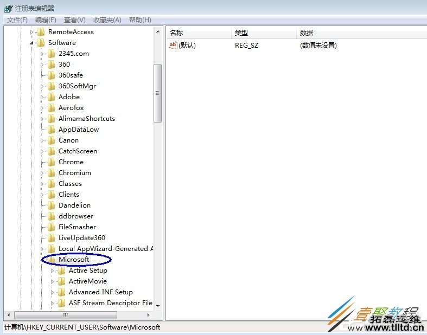Sort by the 类型 column header

[264, 33]
